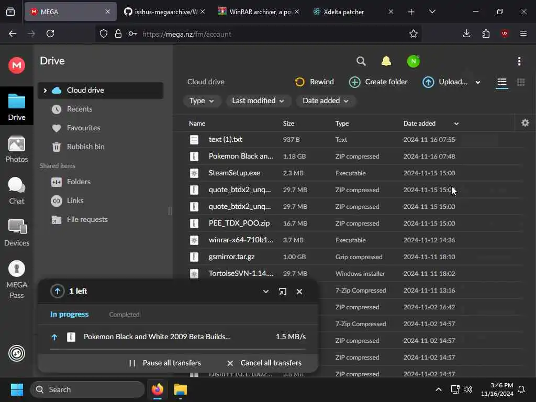Click Pause all transfers

165,363
